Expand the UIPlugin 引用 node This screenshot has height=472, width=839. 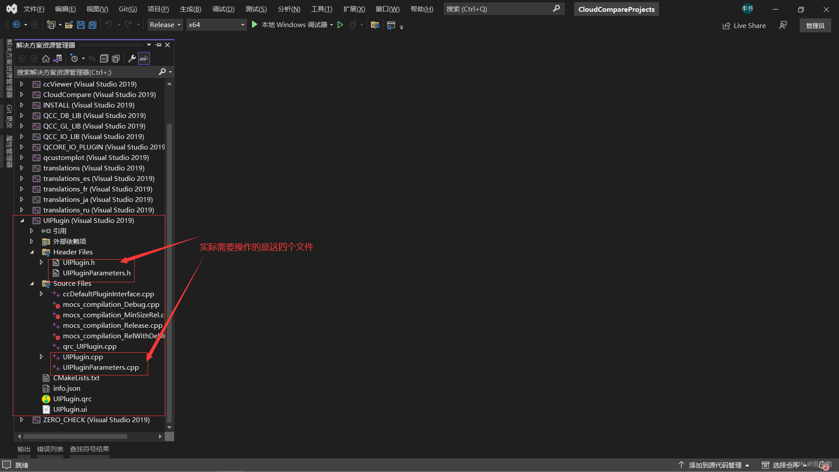click(31, 230)
